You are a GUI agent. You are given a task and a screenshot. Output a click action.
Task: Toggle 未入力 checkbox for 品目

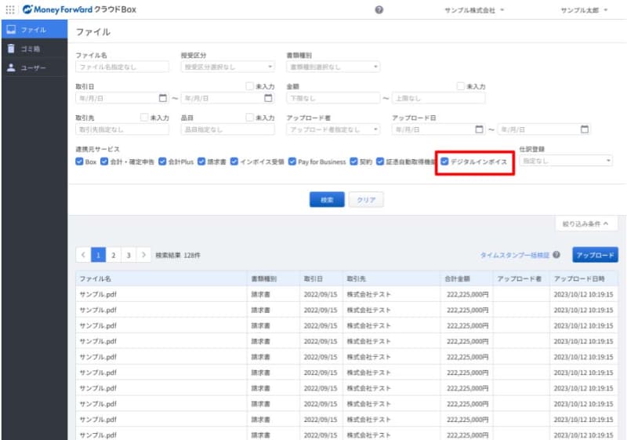[x=249, y=117]
